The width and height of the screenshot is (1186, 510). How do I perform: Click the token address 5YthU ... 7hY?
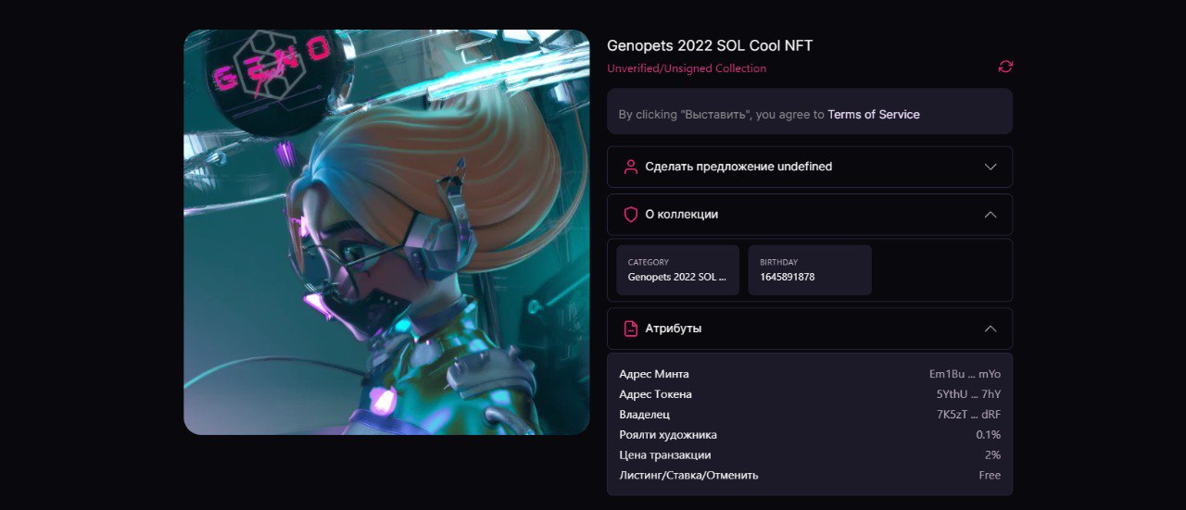click(968, 394)
